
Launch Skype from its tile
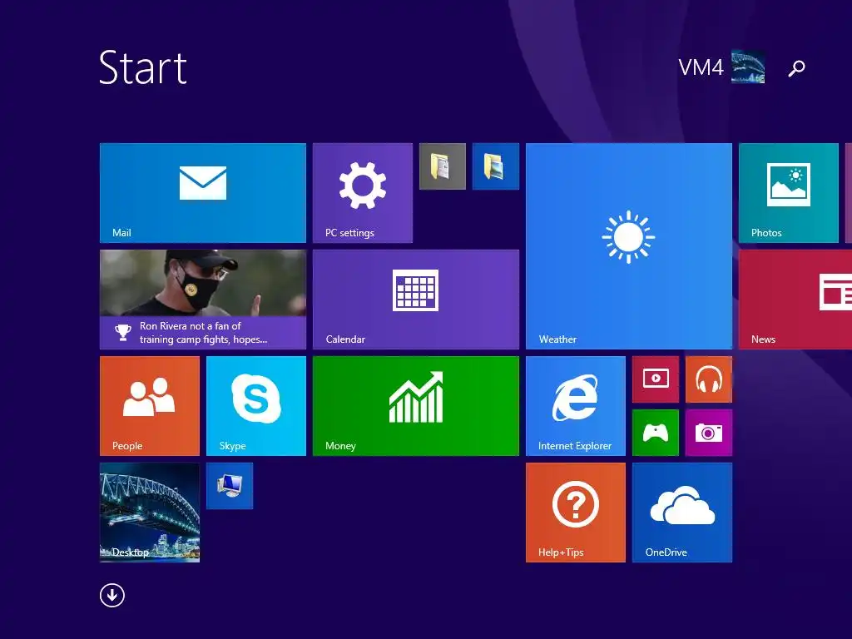[x=256, y=406]
